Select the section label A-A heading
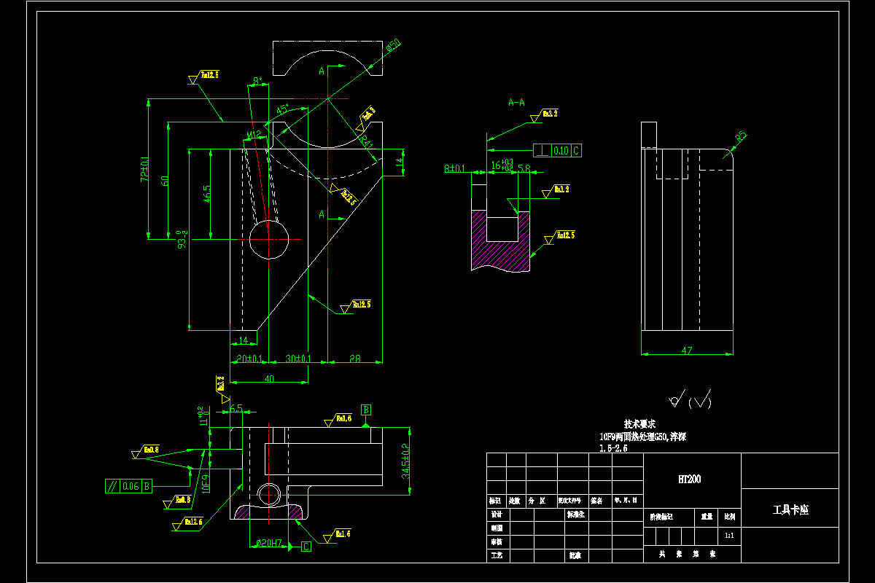875x583 pixels. tap(516, 102)
